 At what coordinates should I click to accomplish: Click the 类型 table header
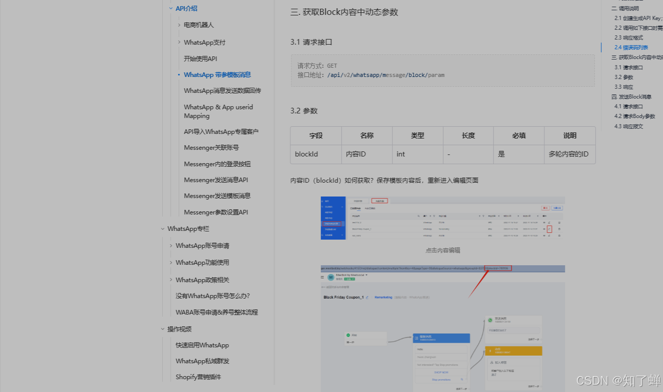[x=417, y=136]
